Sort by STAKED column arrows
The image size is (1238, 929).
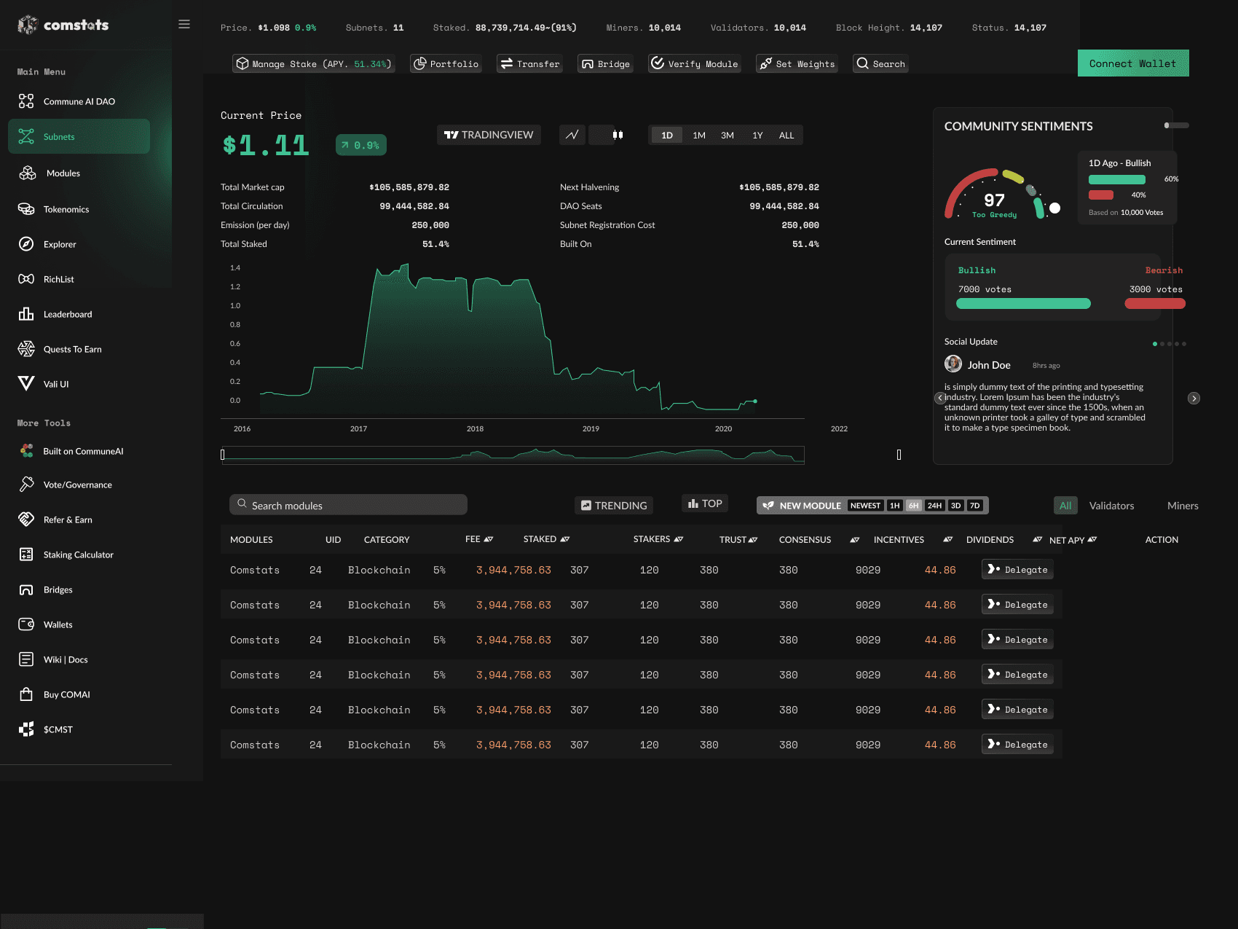tap(565, 539)
